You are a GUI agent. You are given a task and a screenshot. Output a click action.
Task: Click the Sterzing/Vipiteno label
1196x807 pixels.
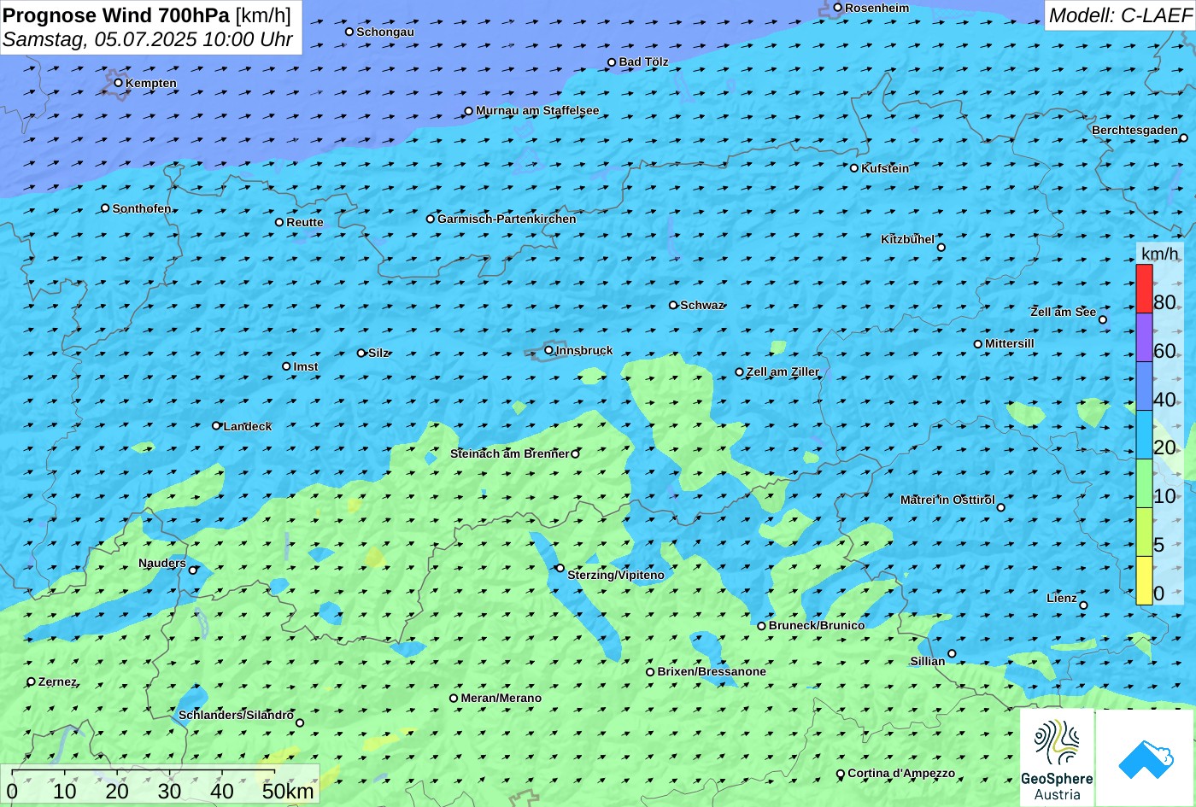(x=616, y=575)
